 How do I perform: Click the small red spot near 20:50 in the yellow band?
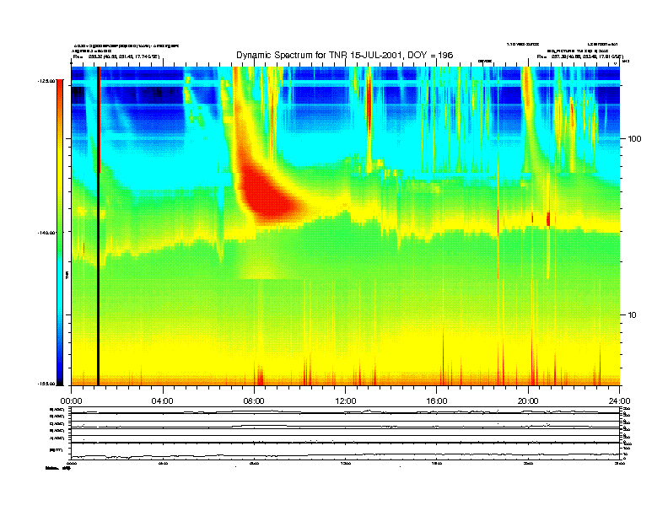[x=548, y=219]
